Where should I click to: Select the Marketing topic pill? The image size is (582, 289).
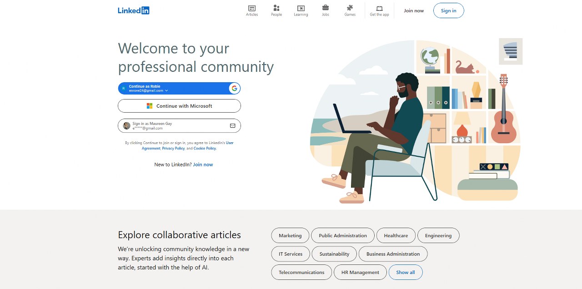pyautogui.click(x=290, y=235)
